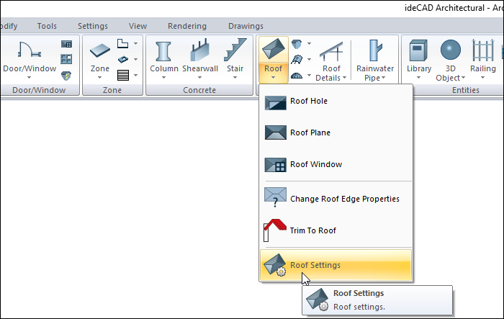
Task: Expand the Railing dropdown arrow
Action: point(482,78)
